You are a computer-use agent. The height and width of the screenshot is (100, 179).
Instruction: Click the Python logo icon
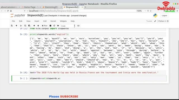coord(155,16)
